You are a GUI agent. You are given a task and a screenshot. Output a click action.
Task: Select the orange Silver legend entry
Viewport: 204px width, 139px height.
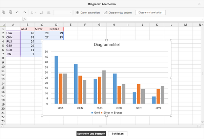105,112
